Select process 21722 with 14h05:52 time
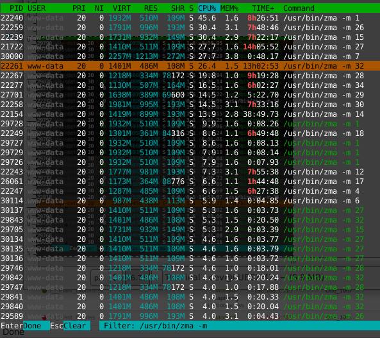Viewport: 380px width, 338px height. [190, 47]
